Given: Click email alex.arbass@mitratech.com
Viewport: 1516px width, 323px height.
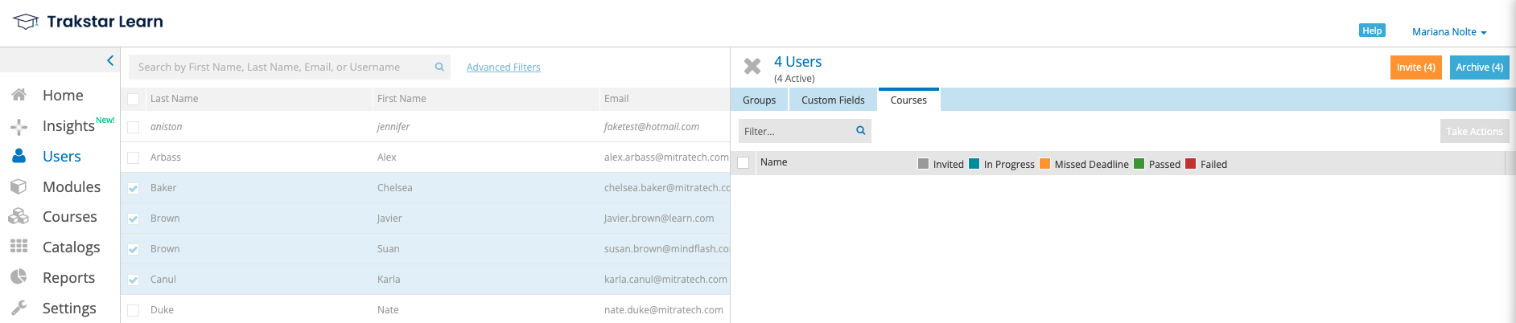Looking at the screenshot, I should pos(666,157).
